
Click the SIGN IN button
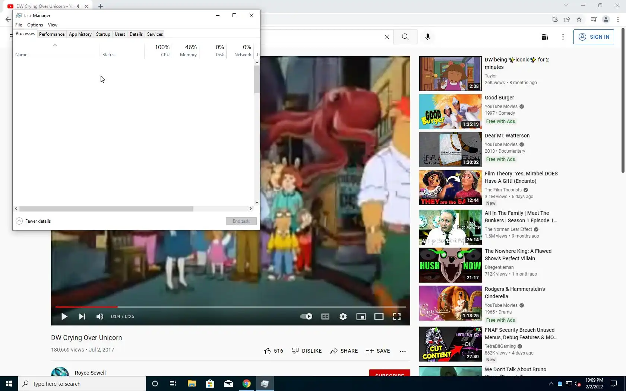pos(594,37)
